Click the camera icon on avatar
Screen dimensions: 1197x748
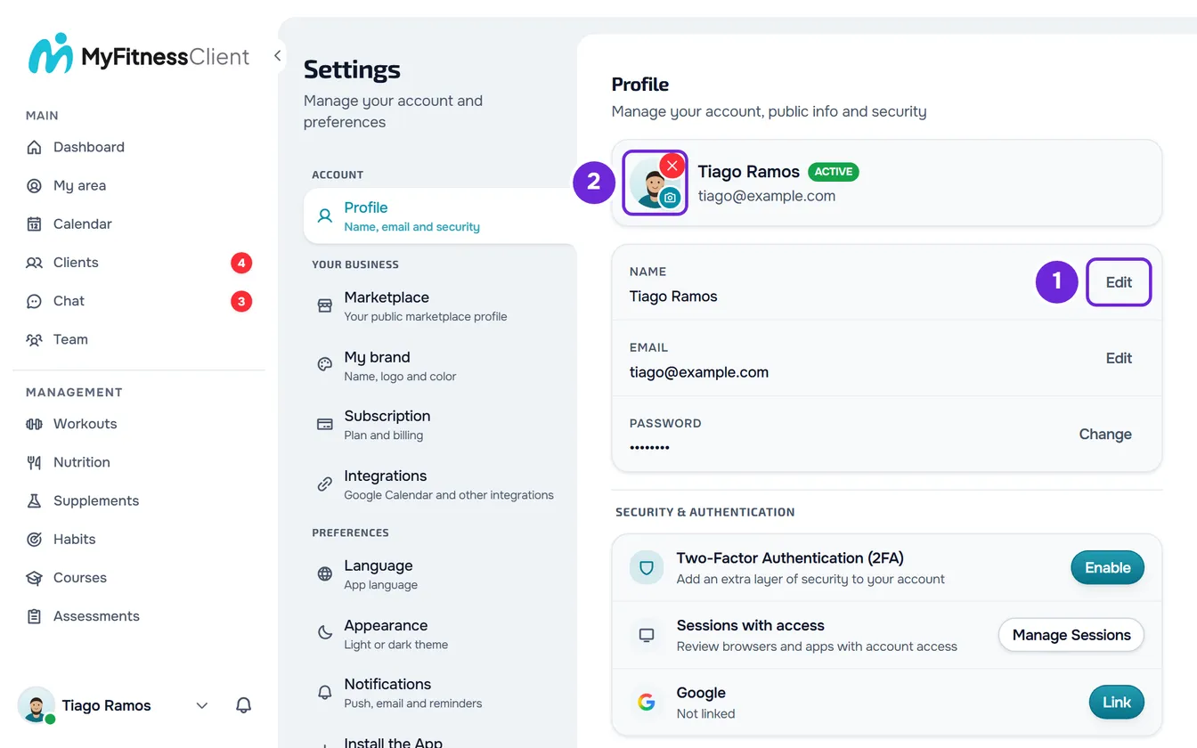tap(671, 198)
